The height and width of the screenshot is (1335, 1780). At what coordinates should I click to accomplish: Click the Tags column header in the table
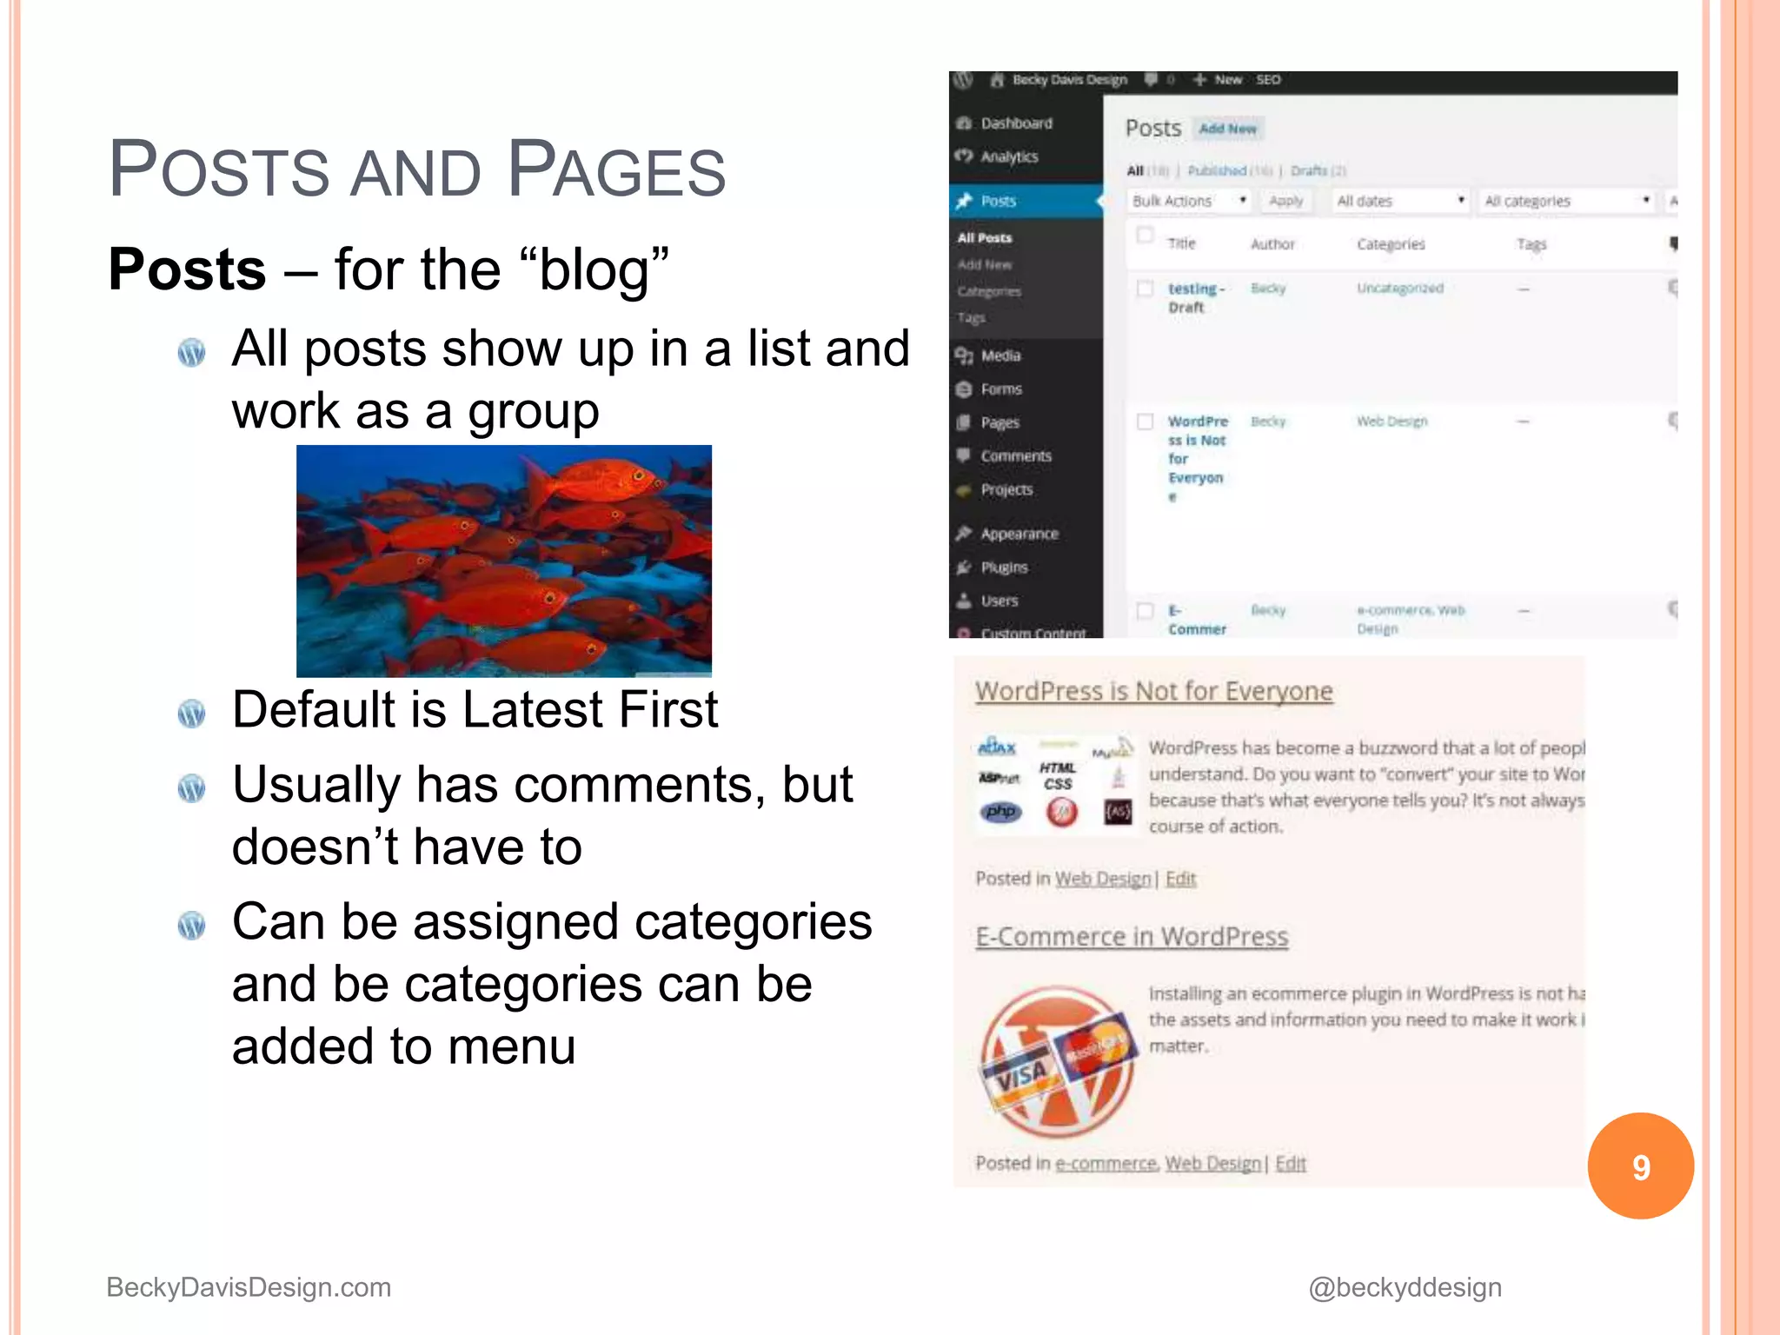coord(1531,244)
